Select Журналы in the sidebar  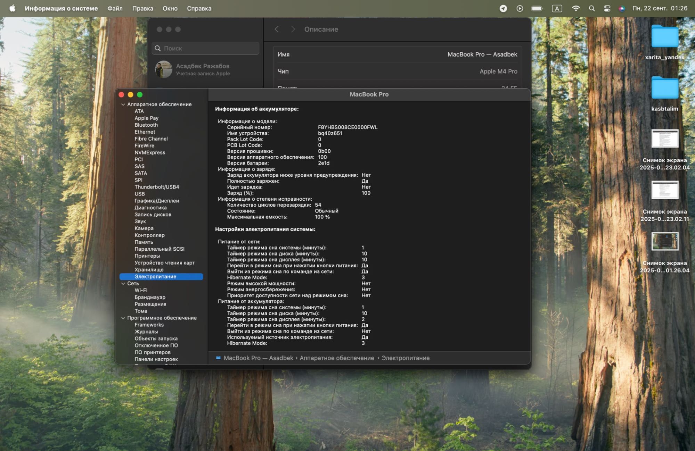tap(146, 332)
